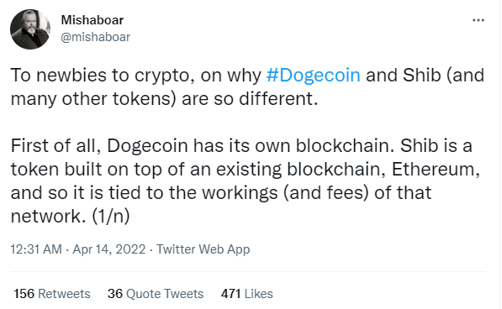
Task: Open the Twitter Web App source link
Action: 203,249
